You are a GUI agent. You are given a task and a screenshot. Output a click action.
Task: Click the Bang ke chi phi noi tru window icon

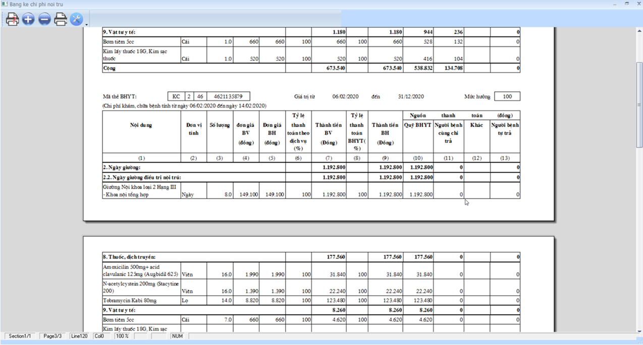click(5, 4)
